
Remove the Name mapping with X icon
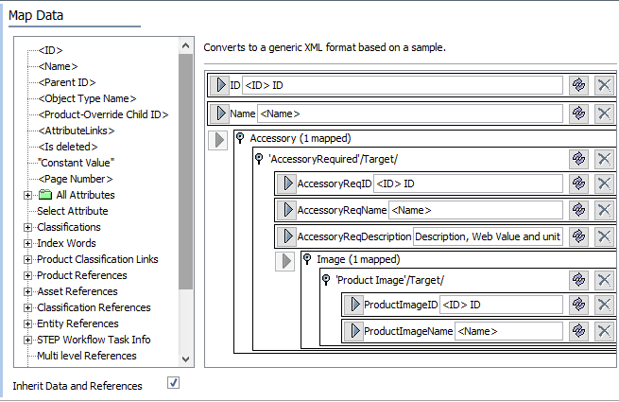(x=604, y=114)
